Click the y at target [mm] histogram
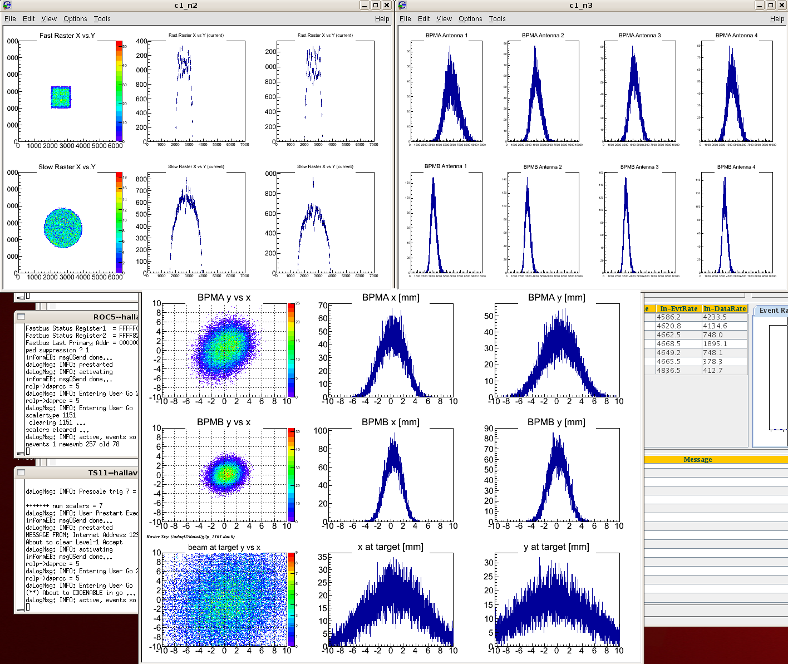 (556, 600)
